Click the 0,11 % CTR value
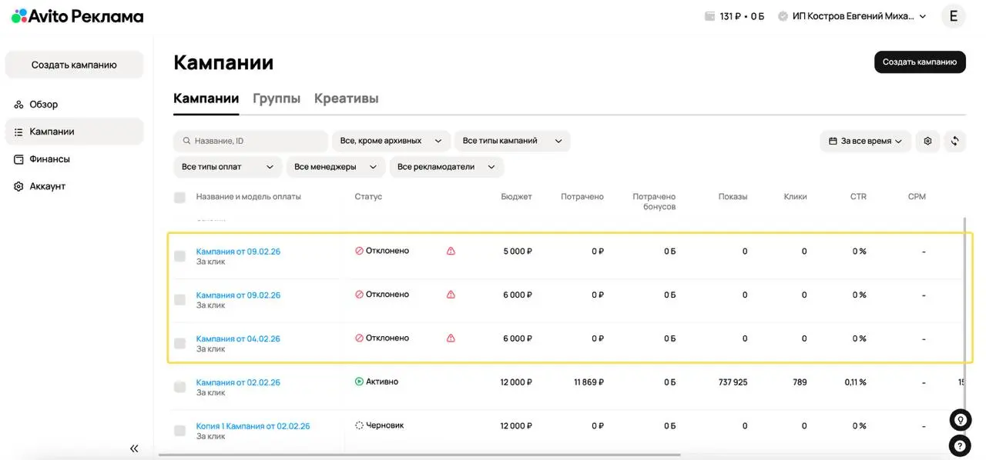Viewport: 986px width, 460px height. point(854,382)
